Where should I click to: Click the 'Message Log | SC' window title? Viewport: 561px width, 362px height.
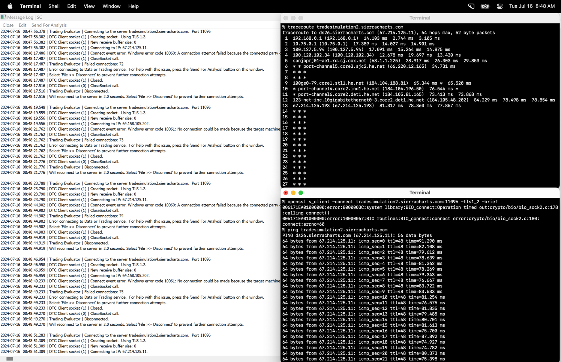point(25,17)
